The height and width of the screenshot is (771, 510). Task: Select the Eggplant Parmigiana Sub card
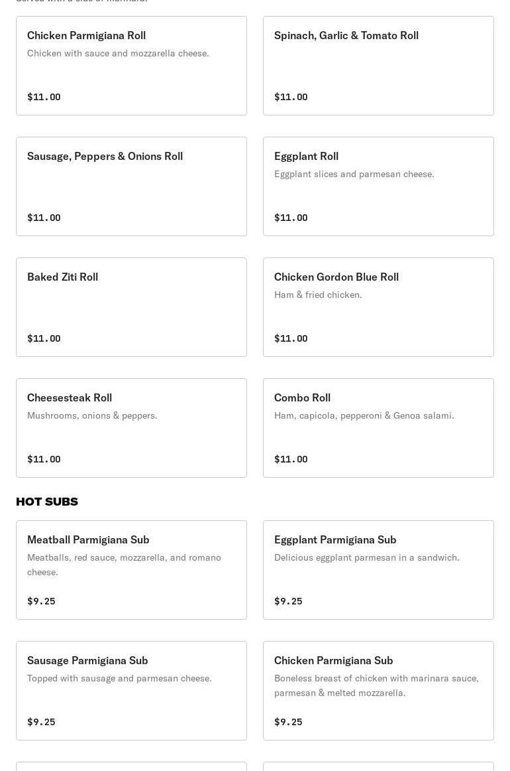(x=378, y=570)
